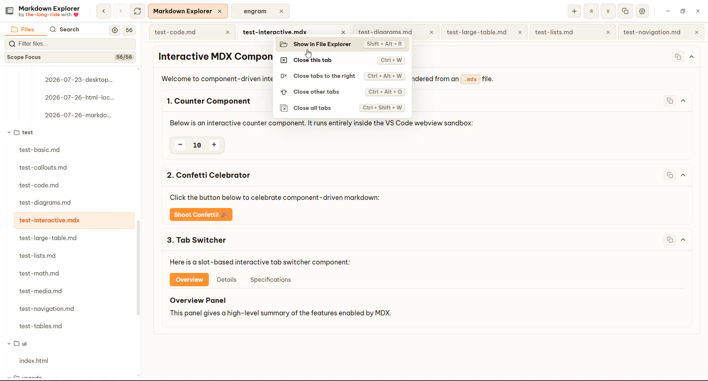This screenshot has width=708, height=381.
Task: Click the copy icon in the top toolbar
Action: pos(625,11)
